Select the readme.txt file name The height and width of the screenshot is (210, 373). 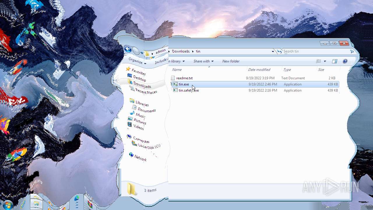(x=184, y=78)
